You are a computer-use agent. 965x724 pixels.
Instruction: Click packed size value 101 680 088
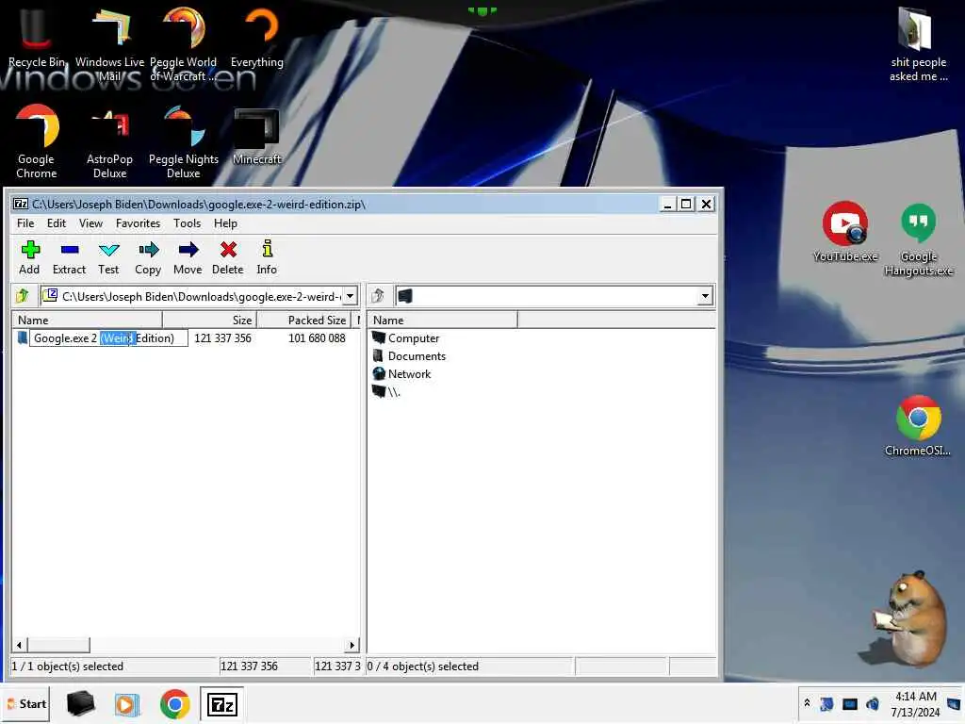coord(317,338)
